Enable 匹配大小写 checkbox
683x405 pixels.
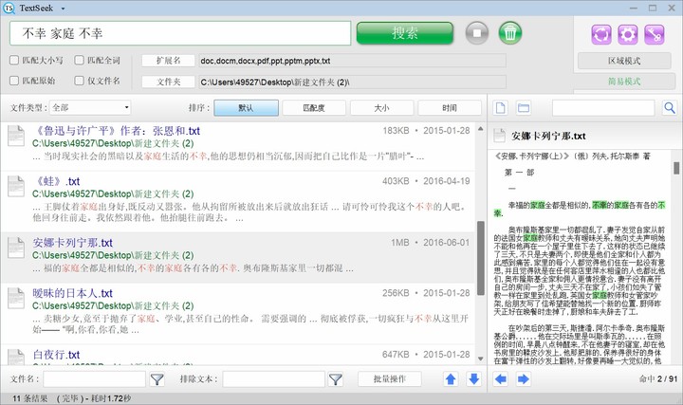click(x=15, y=61)
